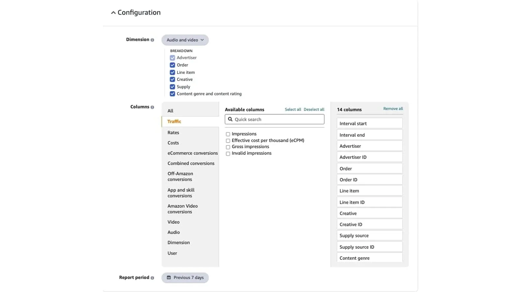Click the magnifier icon in Quick search

tap(230, 119)
